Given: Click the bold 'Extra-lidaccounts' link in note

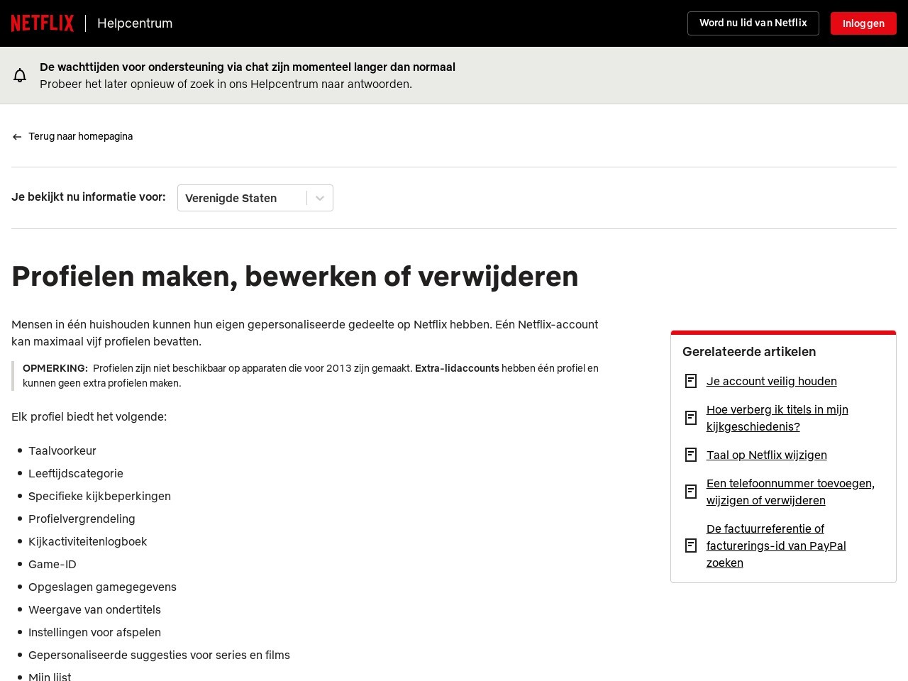Looking at the screenshot, I should coord(458,368).
